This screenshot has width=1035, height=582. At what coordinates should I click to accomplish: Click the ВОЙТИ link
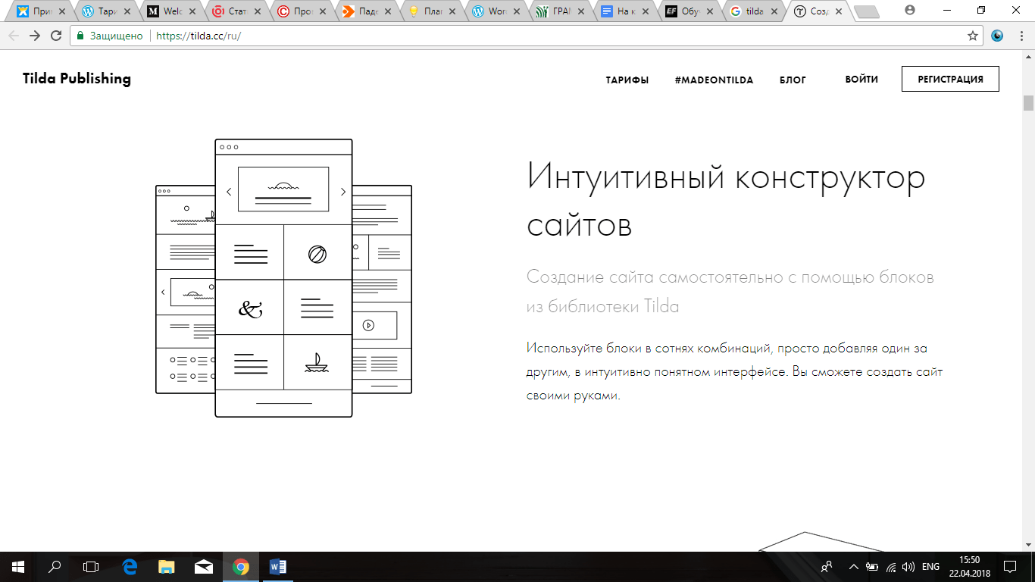coord(861,78)
